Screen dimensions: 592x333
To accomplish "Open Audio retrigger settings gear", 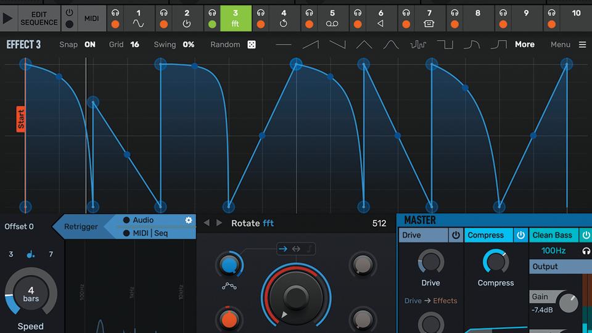I will (189, 220).
